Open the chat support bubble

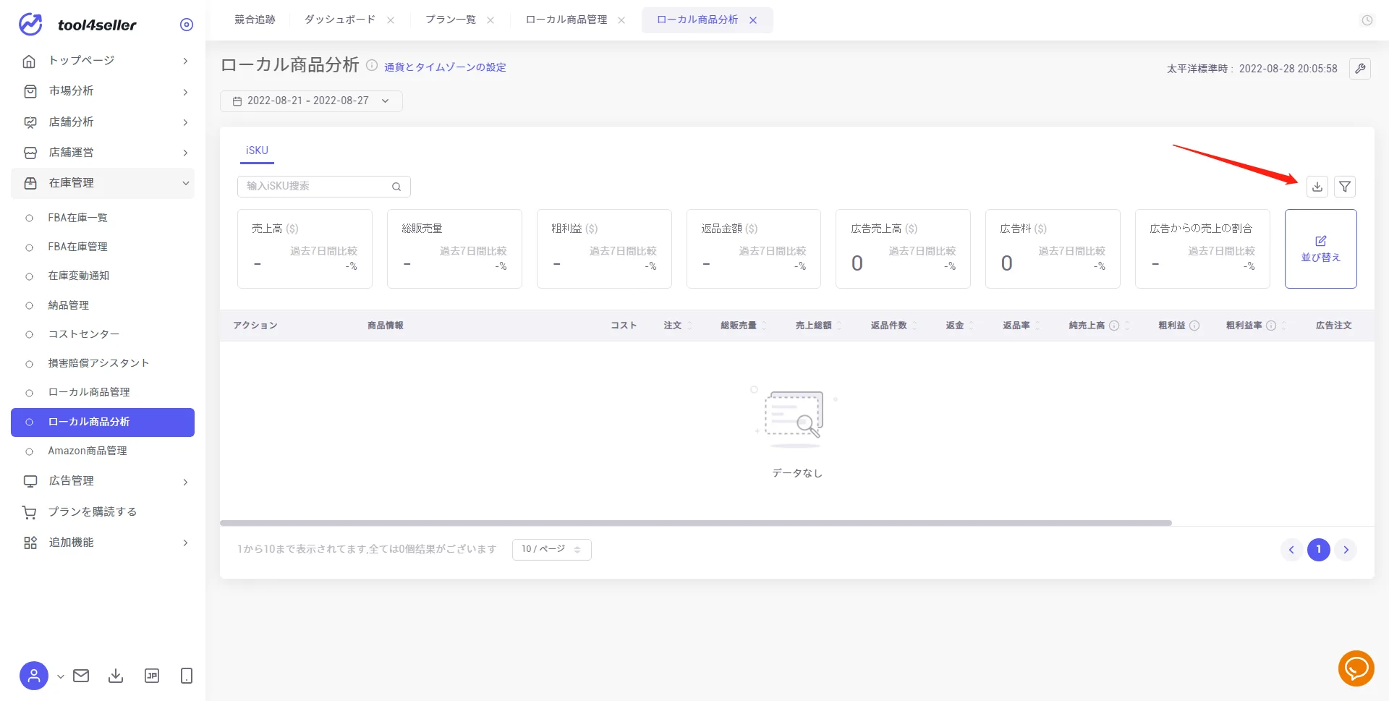[1356, 668]
